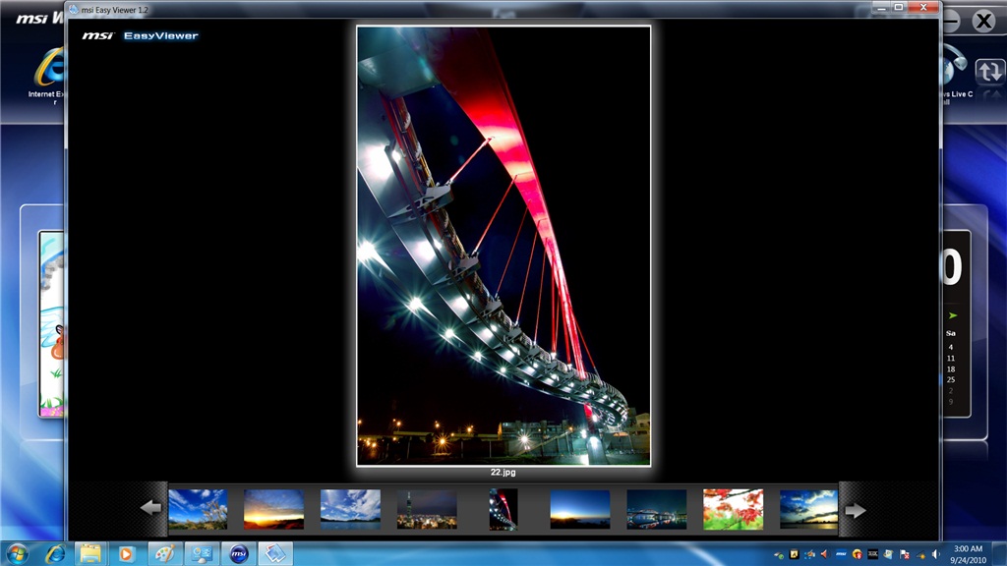This screenshot has width=1007, height=566.
Task: Launch Paint from the taskbar
Action: pos(163,553)
